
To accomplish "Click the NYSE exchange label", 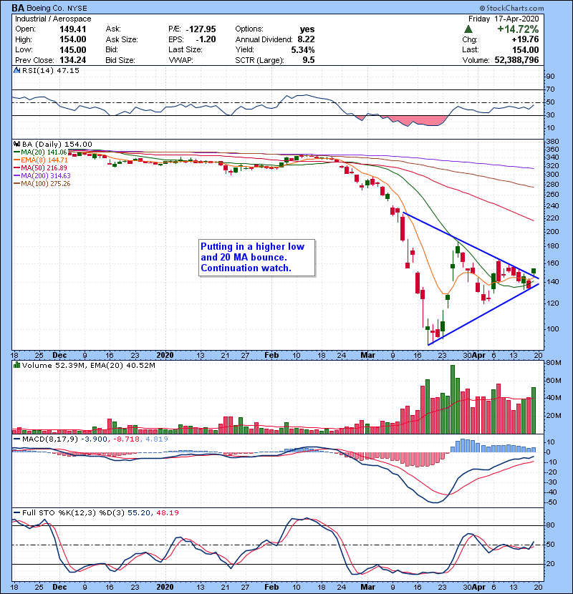I will point(77,8).
